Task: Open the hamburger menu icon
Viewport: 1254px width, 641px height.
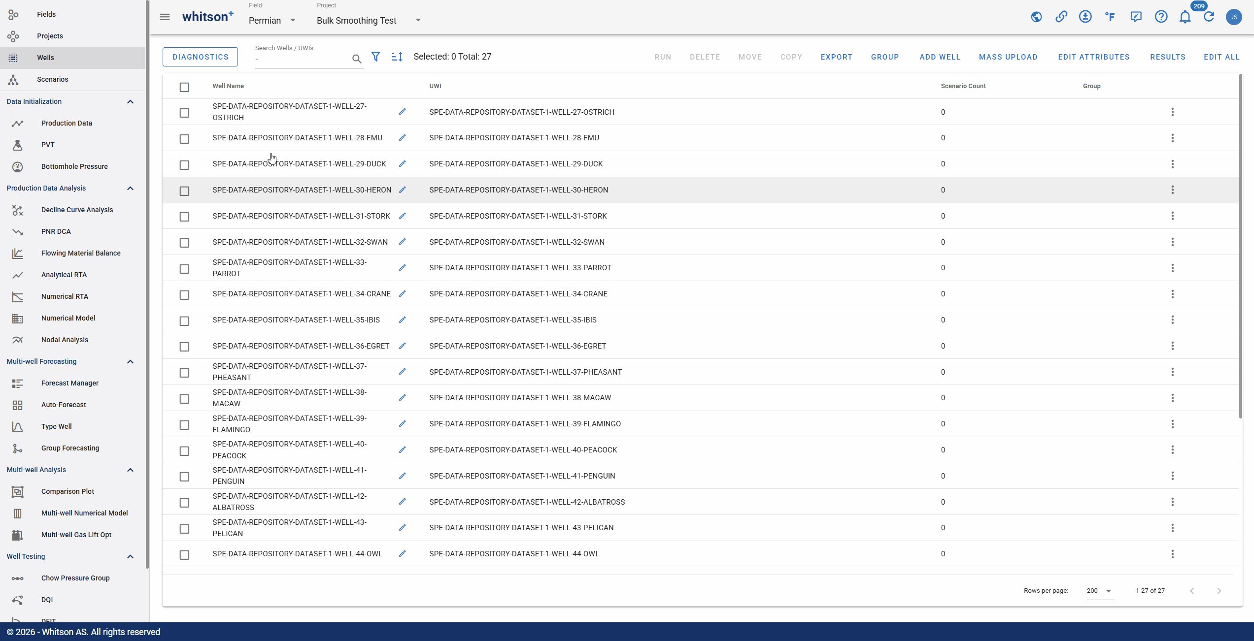Action: coord(165,17)
